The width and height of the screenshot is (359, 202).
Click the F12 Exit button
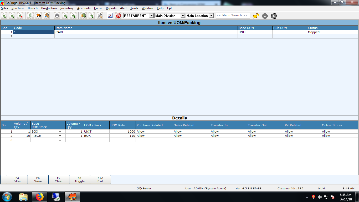coord(100,179)
